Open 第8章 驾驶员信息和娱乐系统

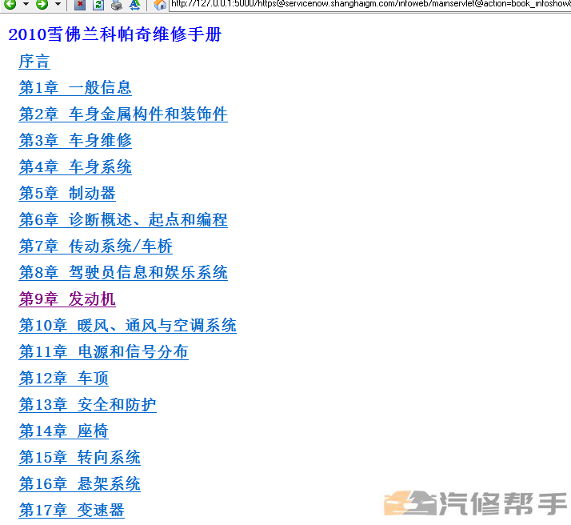tap(123, 273)
